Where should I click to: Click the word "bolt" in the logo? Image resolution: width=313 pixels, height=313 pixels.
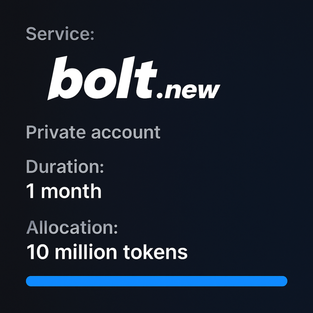102,78
